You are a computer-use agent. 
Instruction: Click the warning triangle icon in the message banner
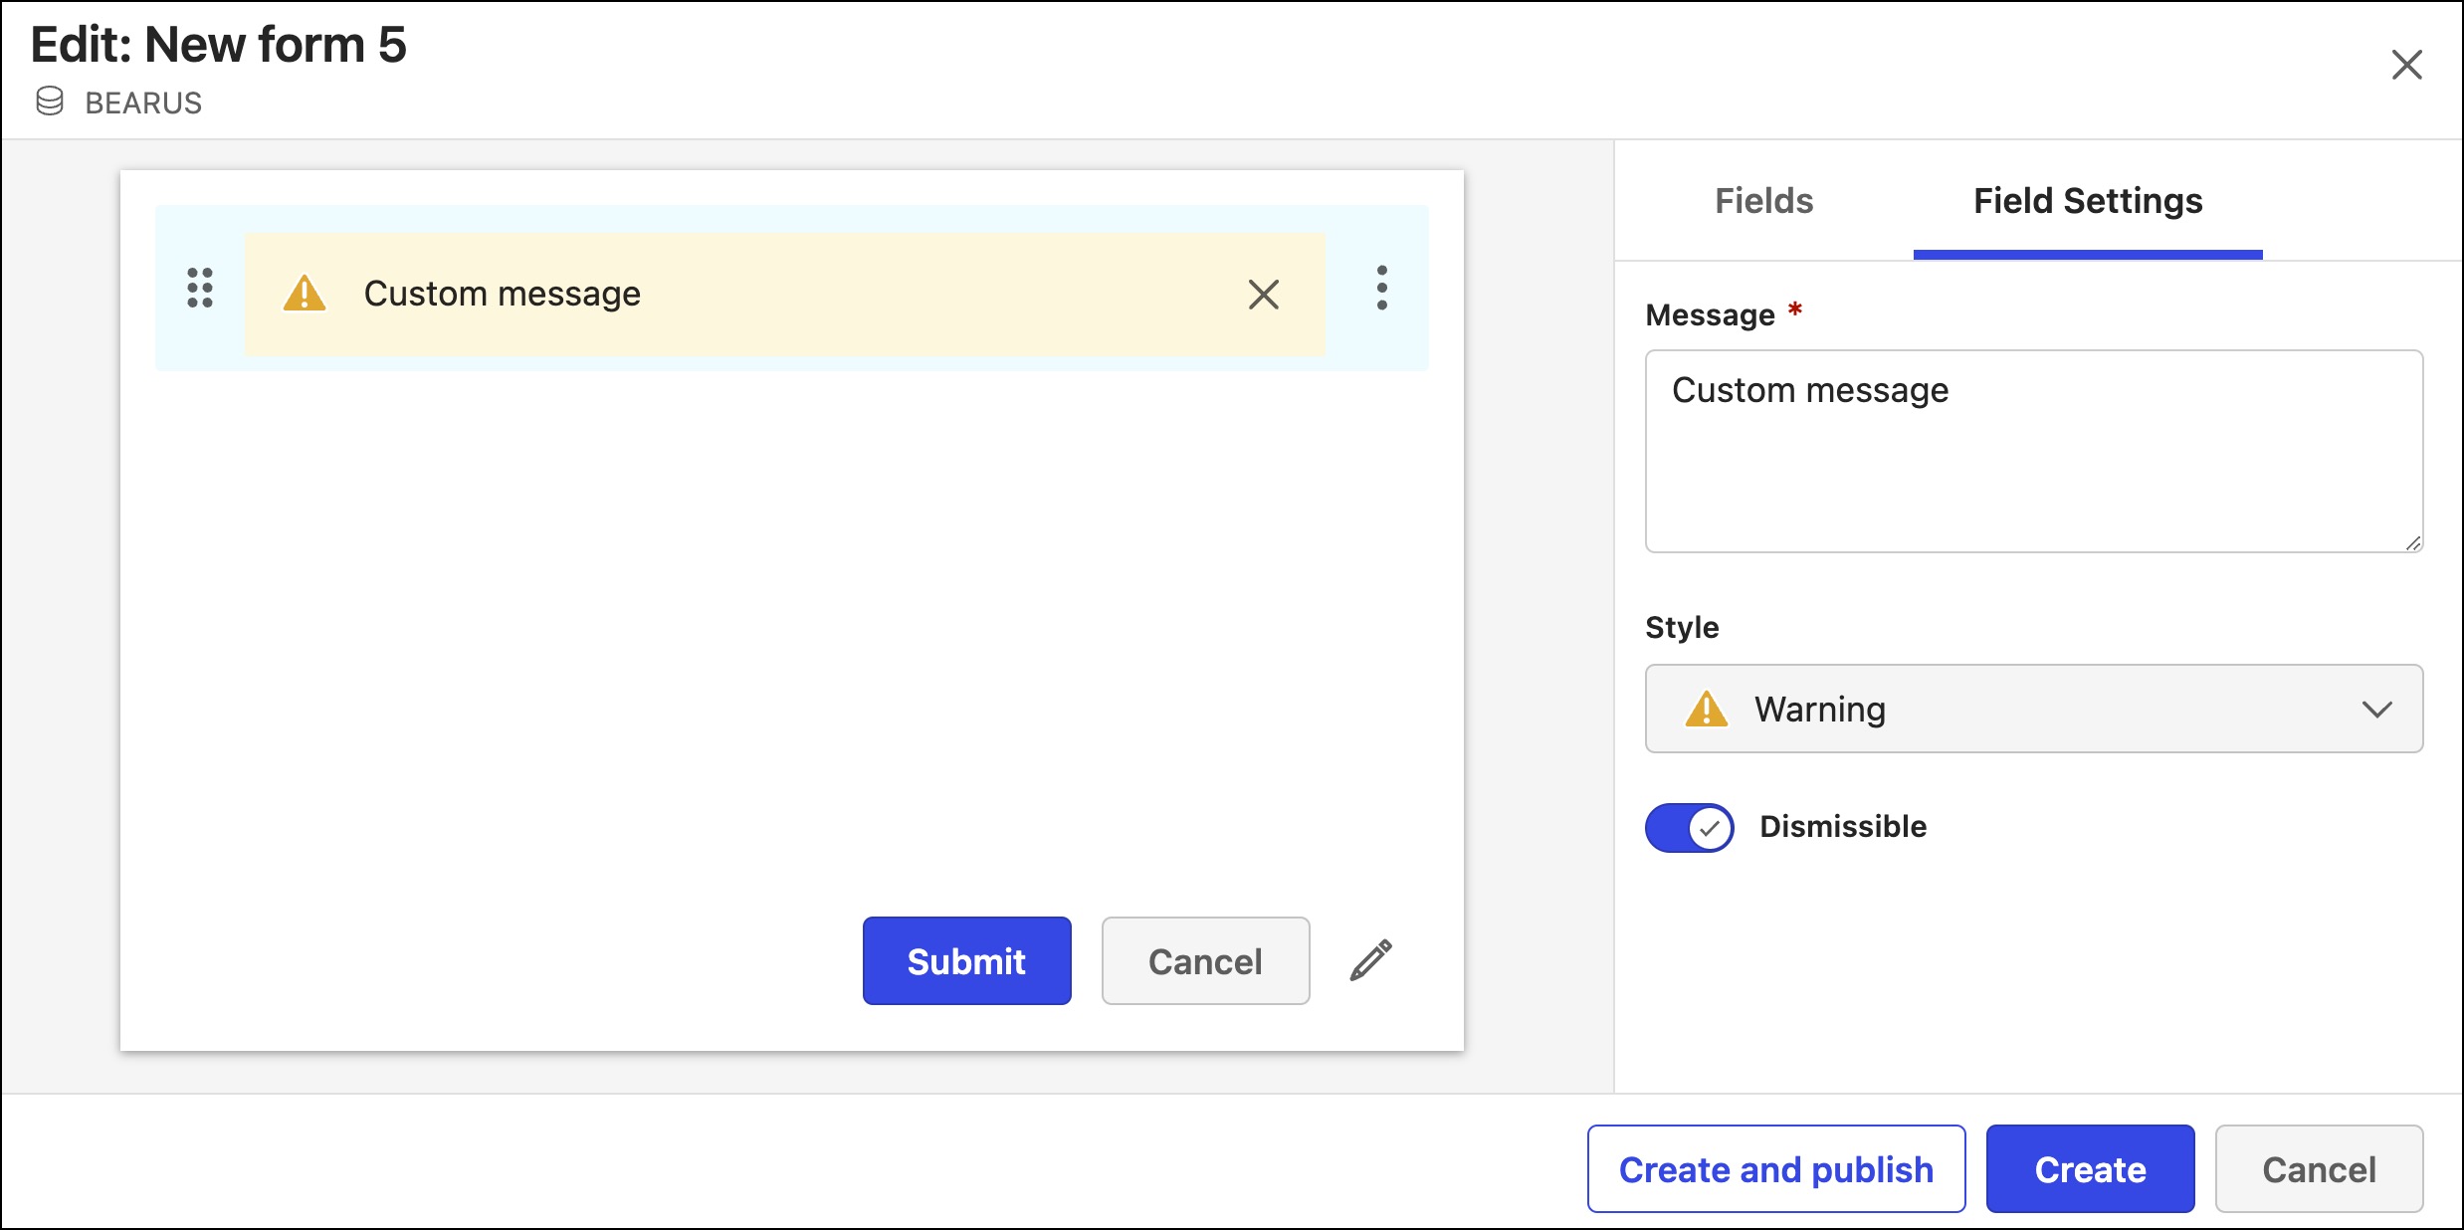coord(305,294)
